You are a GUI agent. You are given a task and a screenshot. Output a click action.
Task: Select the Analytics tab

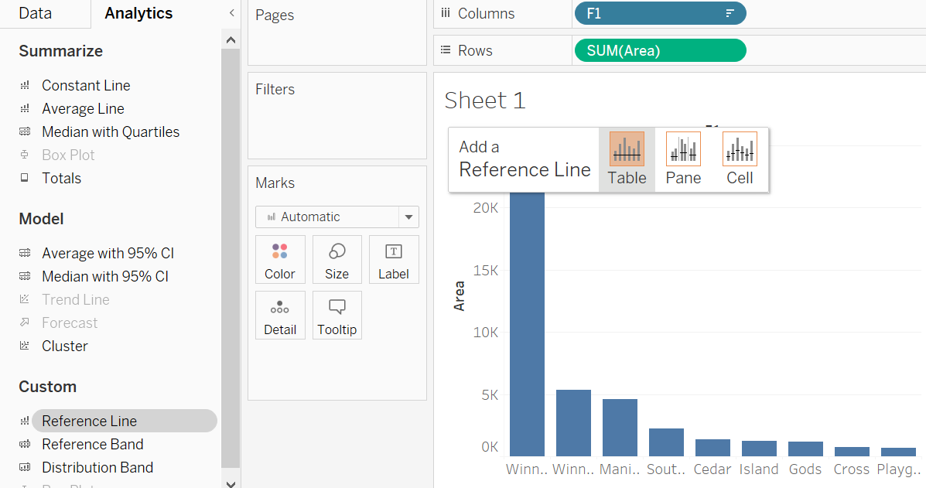coord(138,13)
